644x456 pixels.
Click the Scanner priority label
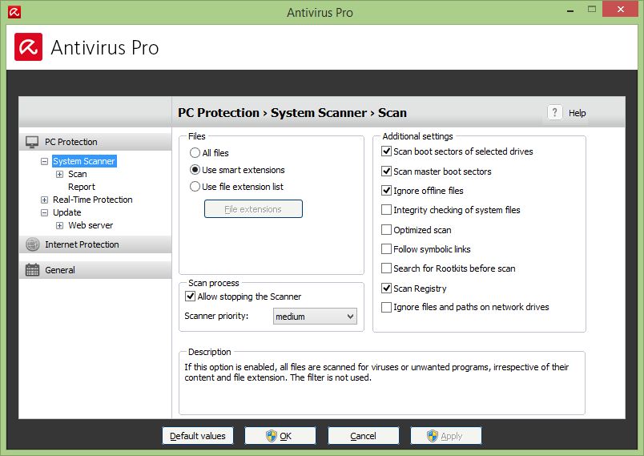[216, 316]
